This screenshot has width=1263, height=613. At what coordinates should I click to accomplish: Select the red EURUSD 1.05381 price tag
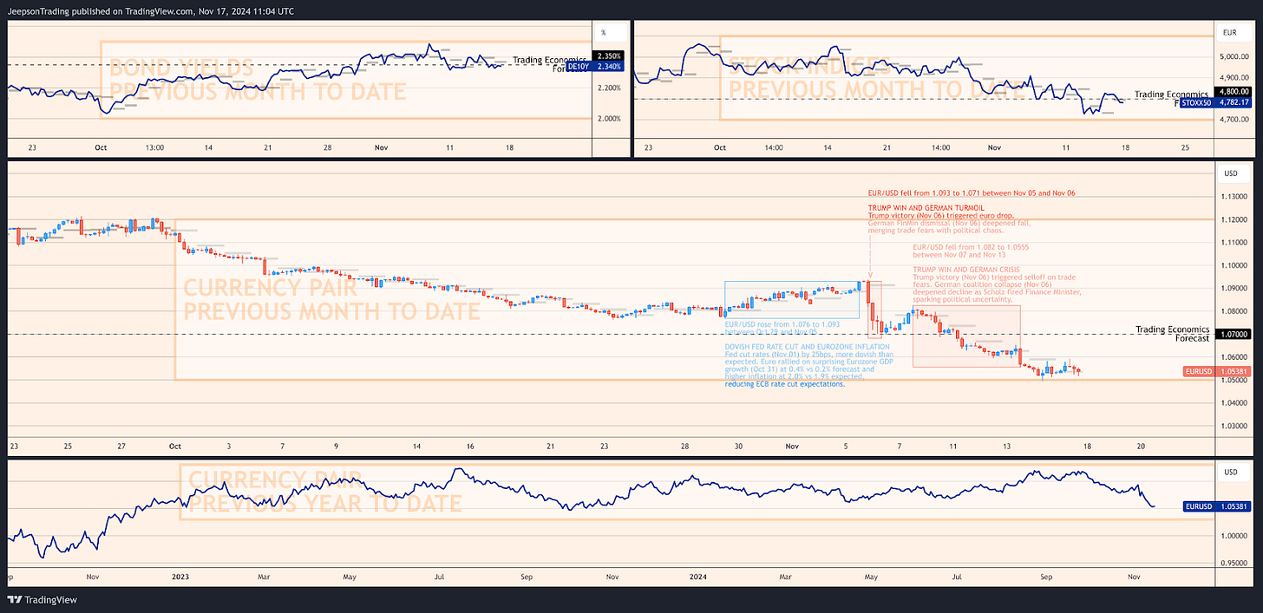point(1217,371)
